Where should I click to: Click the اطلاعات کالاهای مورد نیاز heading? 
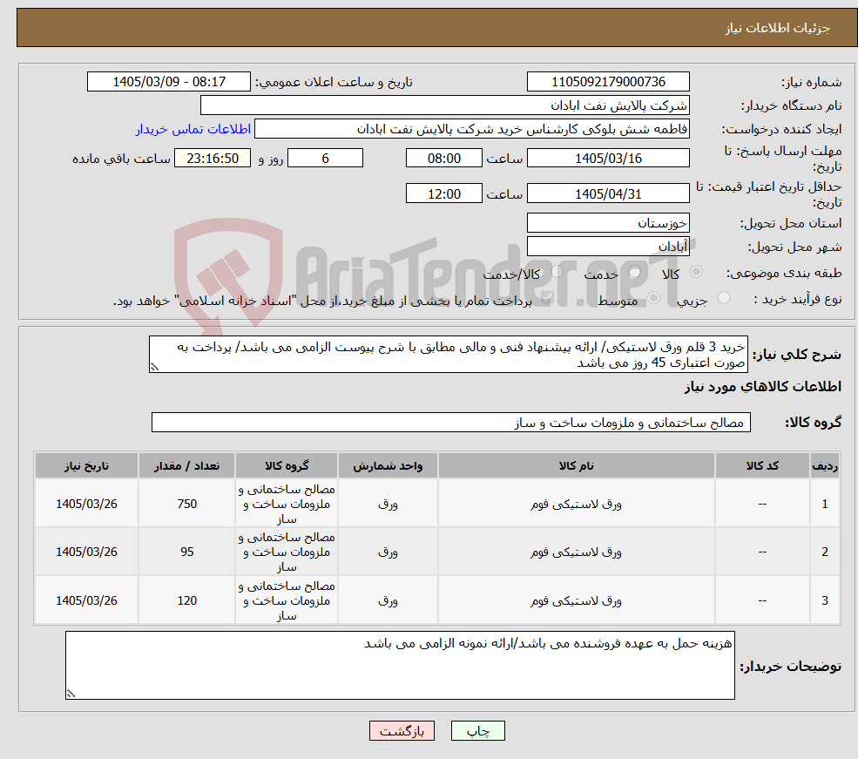pos(762,387)
